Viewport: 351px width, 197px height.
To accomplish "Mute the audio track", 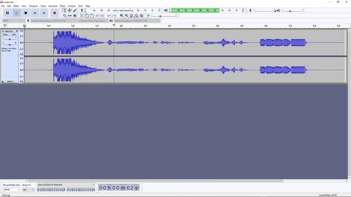I will click(x=5, y=34).
